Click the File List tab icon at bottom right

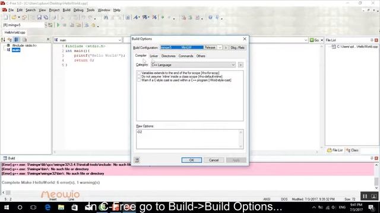click(330, 150)
